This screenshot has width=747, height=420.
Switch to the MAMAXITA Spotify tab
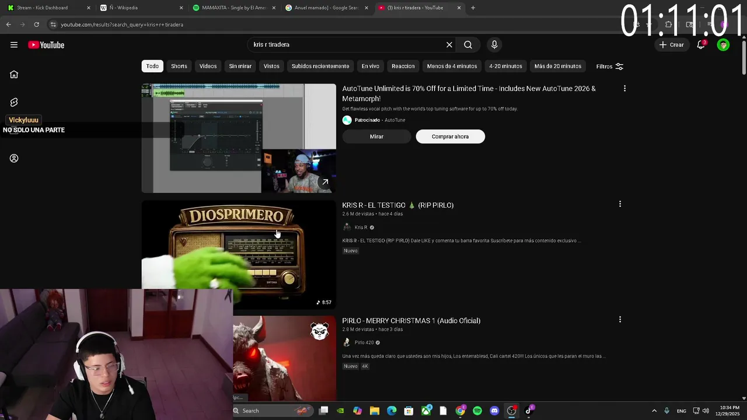(x=233, y=8)
